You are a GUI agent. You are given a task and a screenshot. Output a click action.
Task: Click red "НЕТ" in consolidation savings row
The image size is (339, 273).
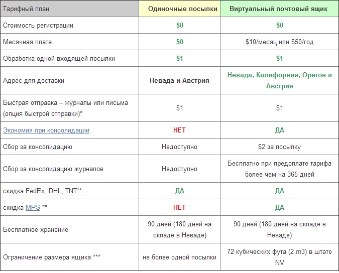179,130
